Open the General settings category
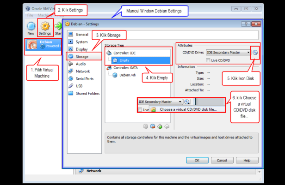This screenshot has height=185, width=285. point(82,35)
